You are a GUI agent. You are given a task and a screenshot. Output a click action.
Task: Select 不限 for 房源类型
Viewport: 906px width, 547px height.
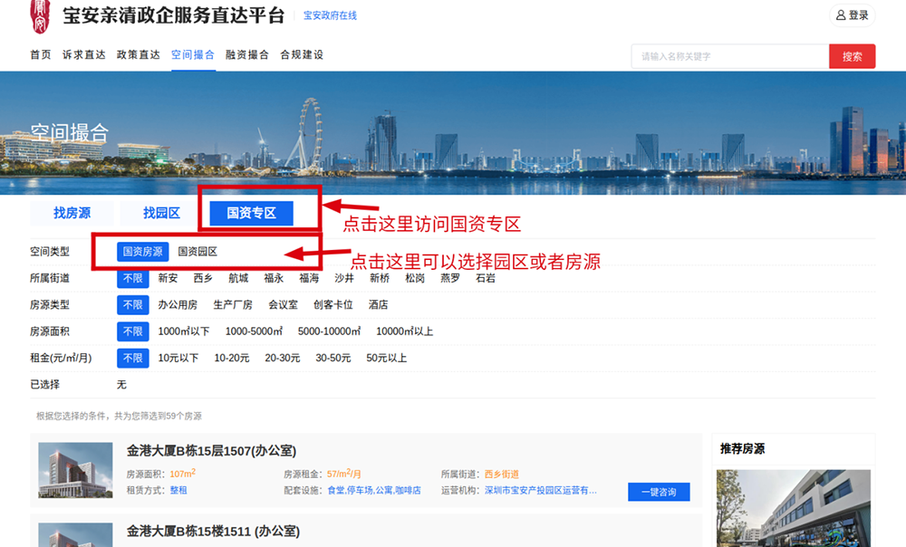tap(133, 305)
